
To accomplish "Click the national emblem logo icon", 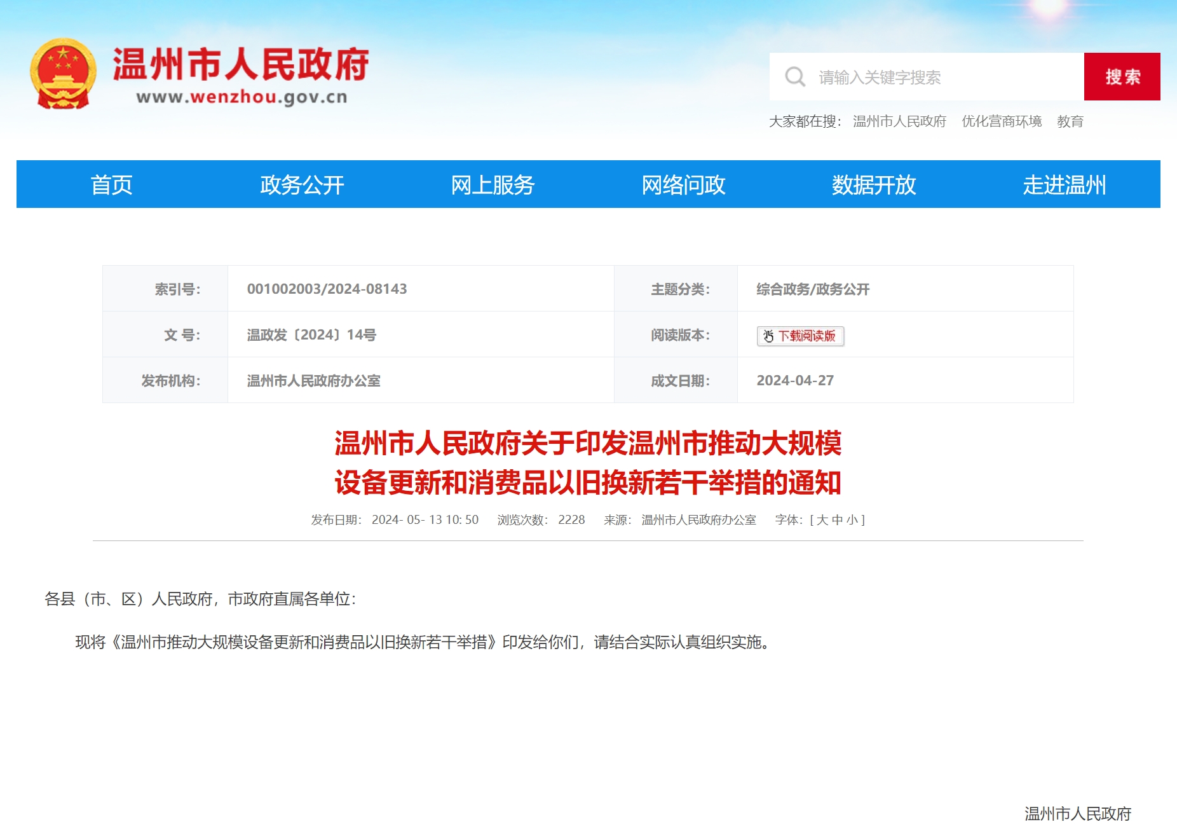I will (63, 74).
